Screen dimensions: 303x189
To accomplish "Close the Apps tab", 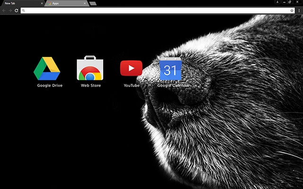I will [x=85, y=3].
